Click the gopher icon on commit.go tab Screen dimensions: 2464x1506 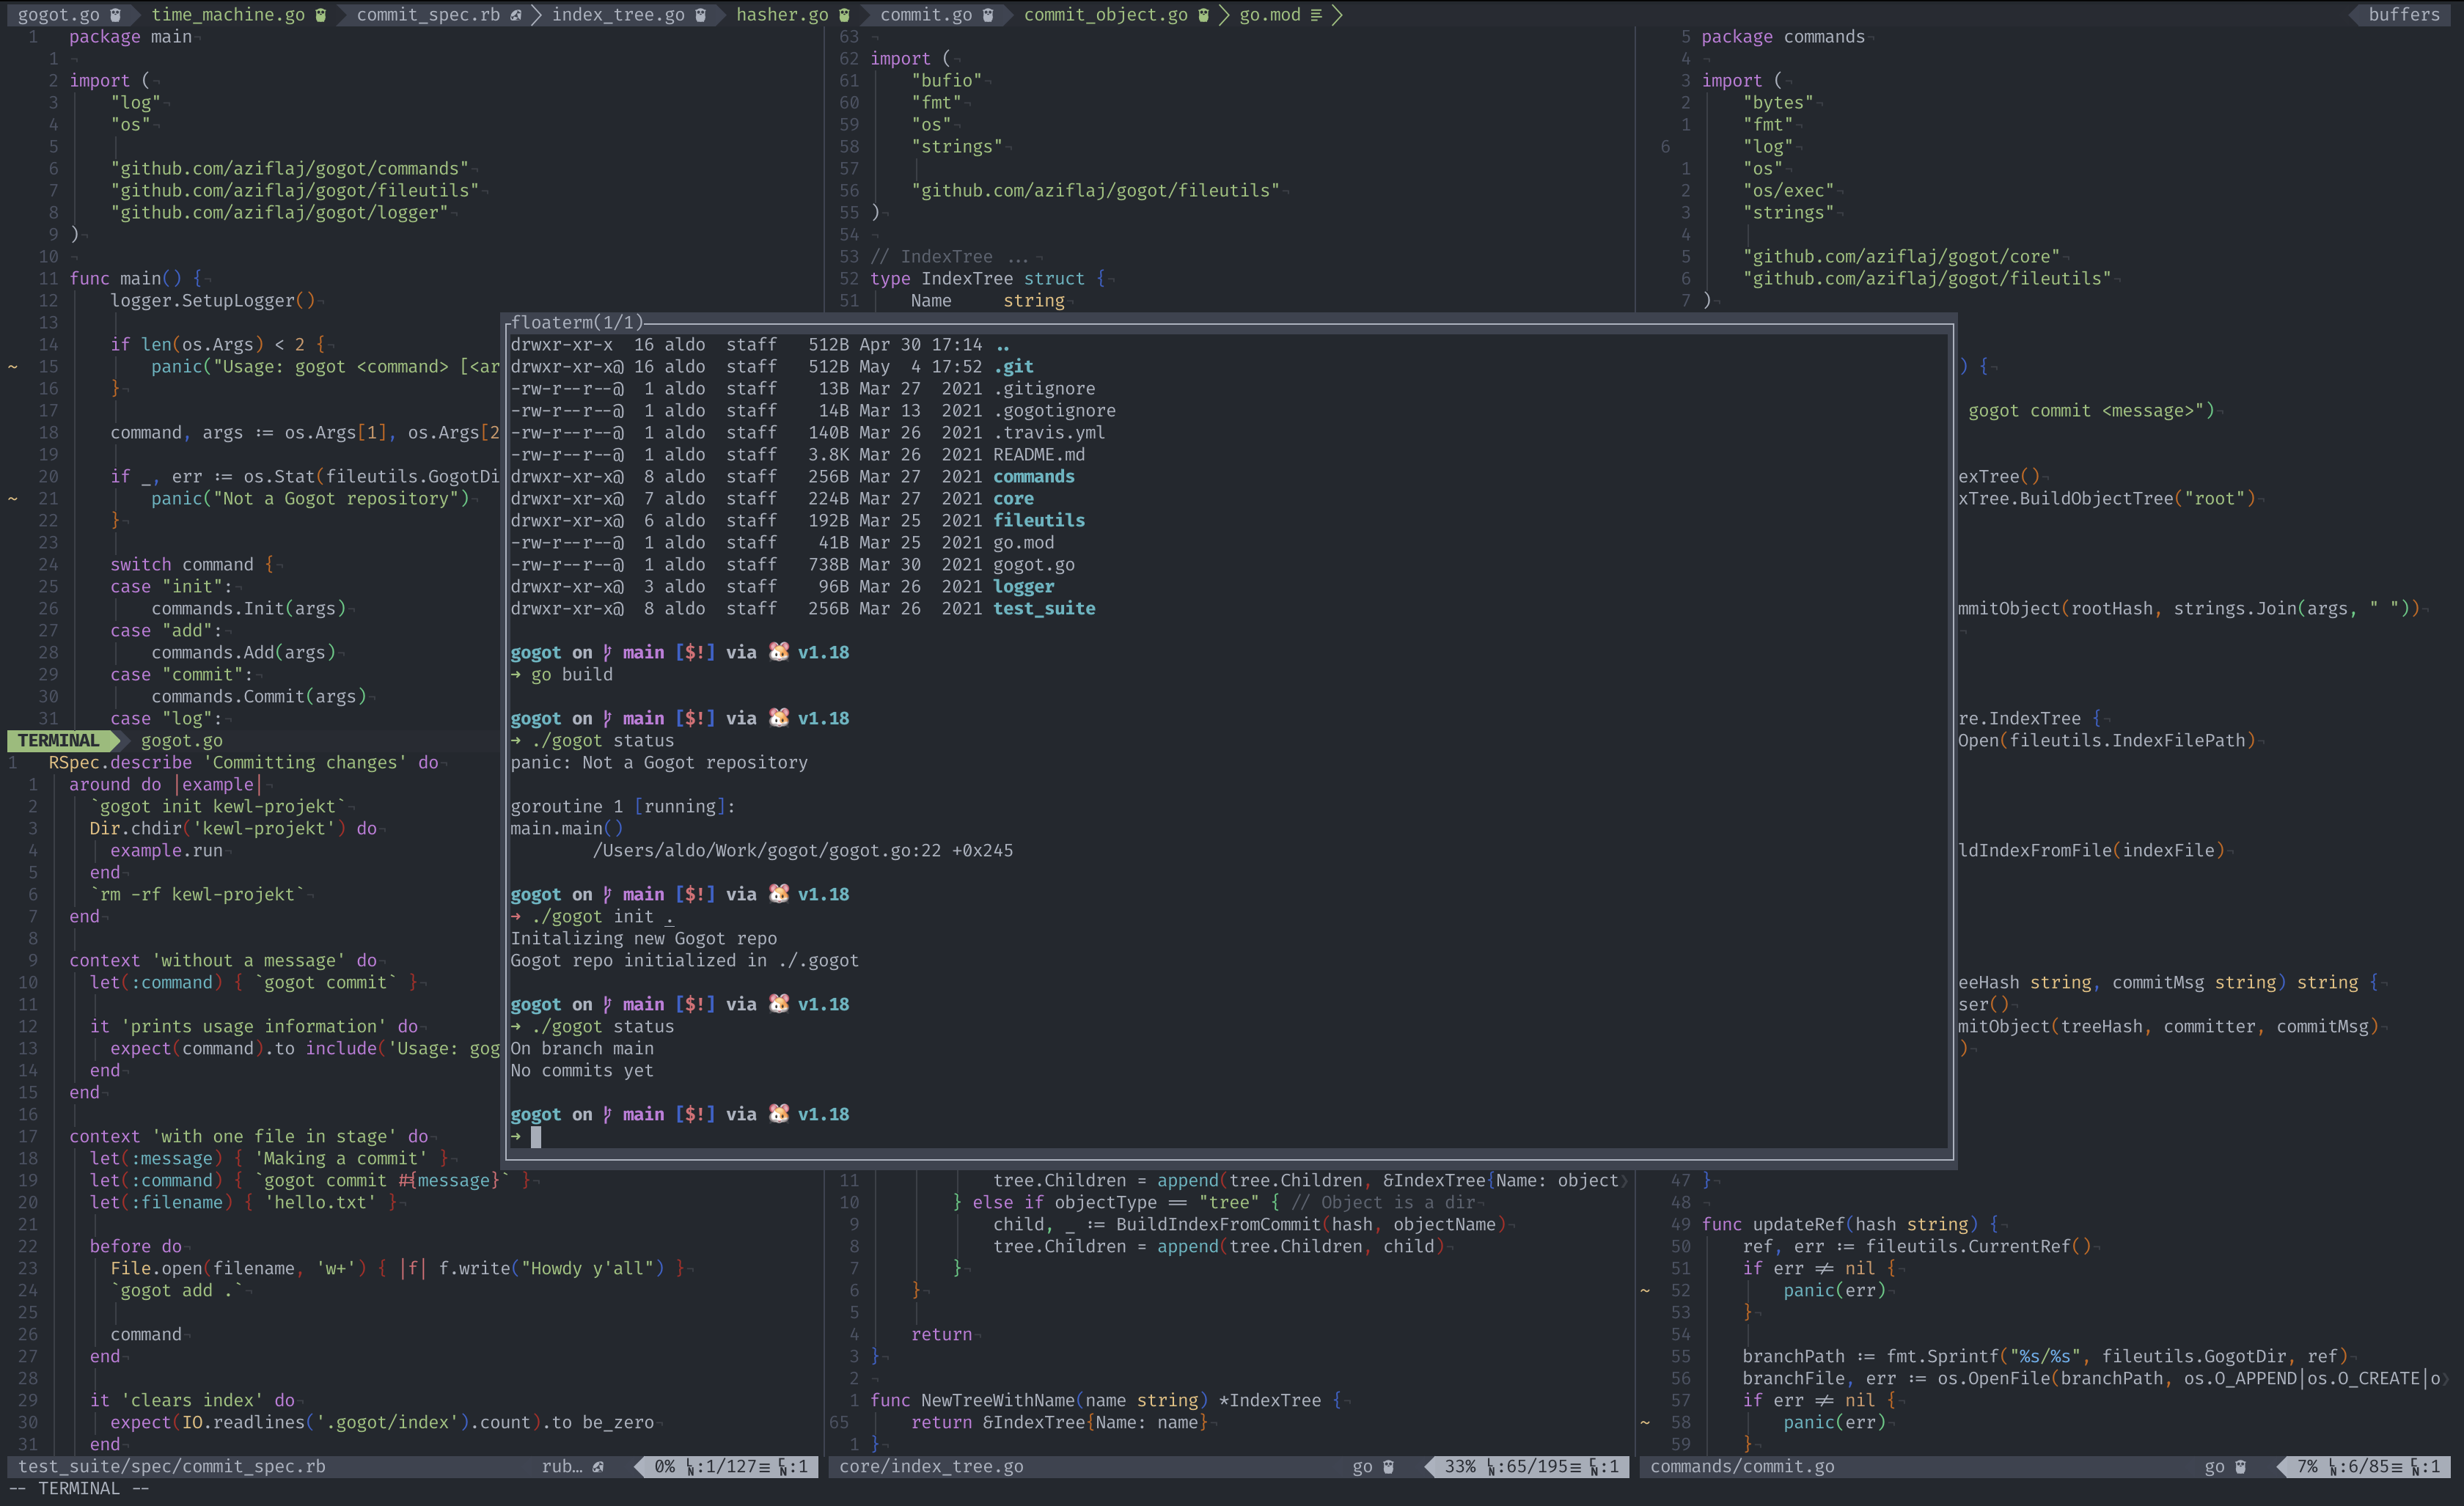point(988,14)
